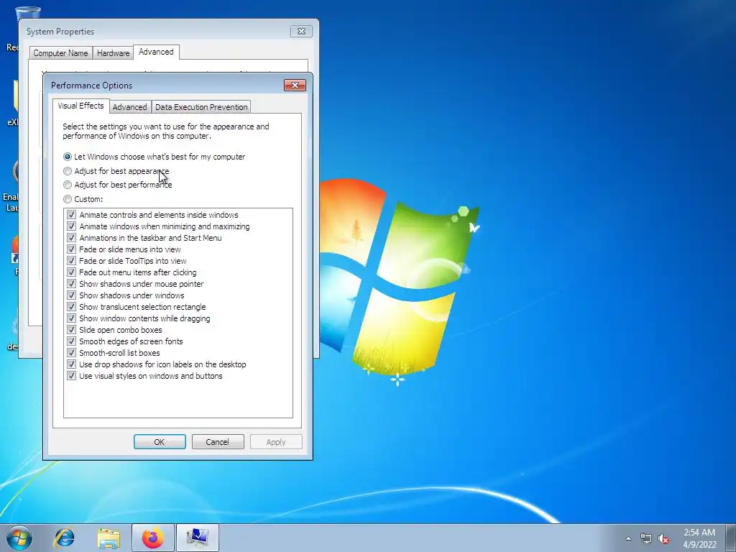Toggle Fade or slide ToolTips into view
This screenshot has width=736, height=552.
pyautogui.click(x=71, y=261)
